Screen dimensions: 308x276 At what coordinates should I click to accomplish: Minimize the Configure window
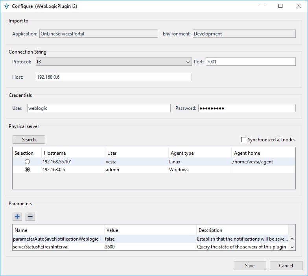coord(263,6)
